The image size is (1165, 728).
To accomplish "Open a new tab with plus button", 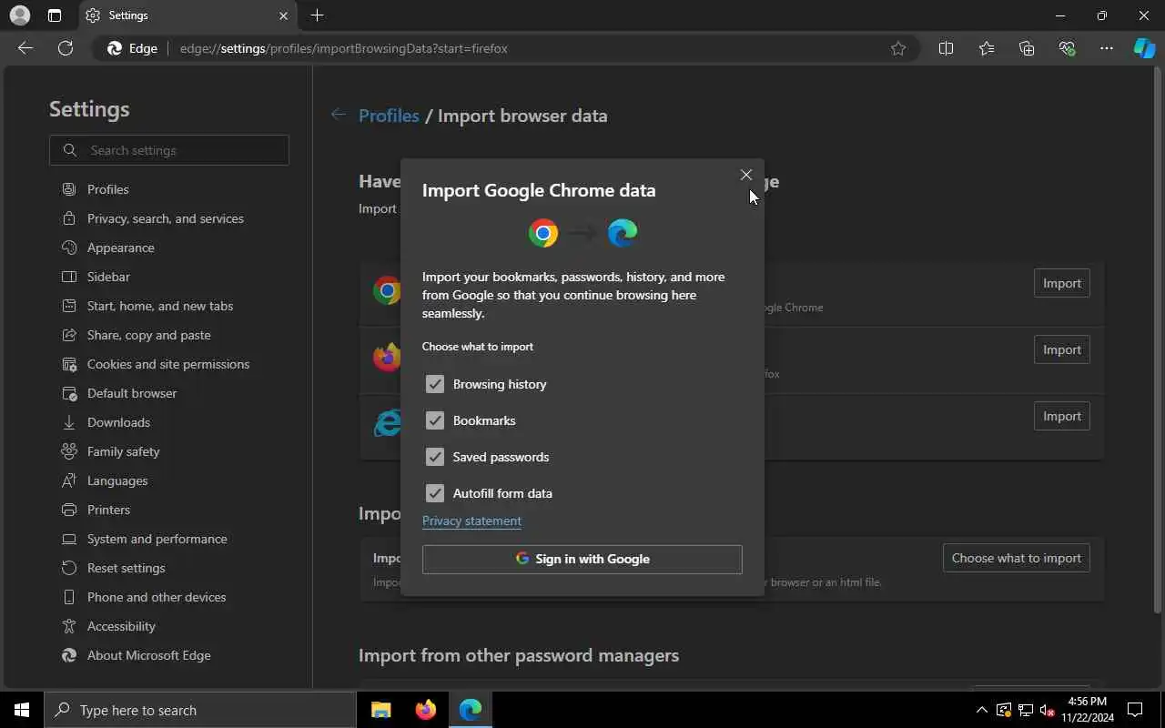I will point(317,15).
